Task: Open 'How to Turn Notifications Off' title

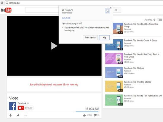Action: click(143, 96)
